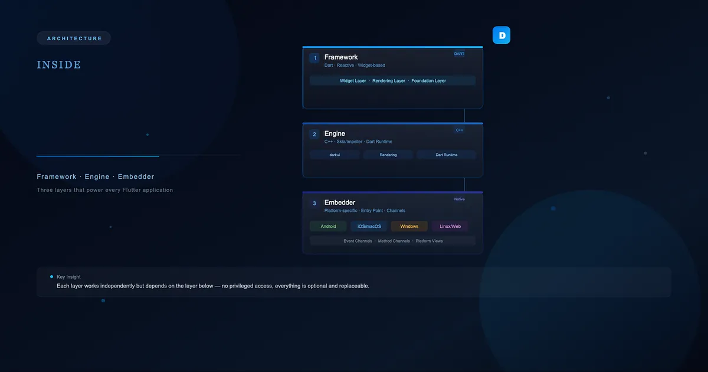The width and height of the screenshot is (708, 372).
Task: Choose the green Android platform chip
Action: tap(328, 226)
